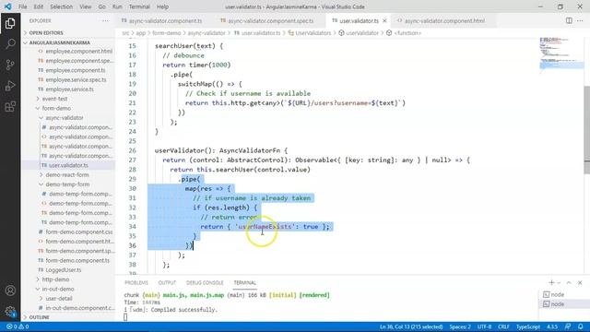Switch to the Problems panel tab
590x332 pixels.
tap(136, 283)
